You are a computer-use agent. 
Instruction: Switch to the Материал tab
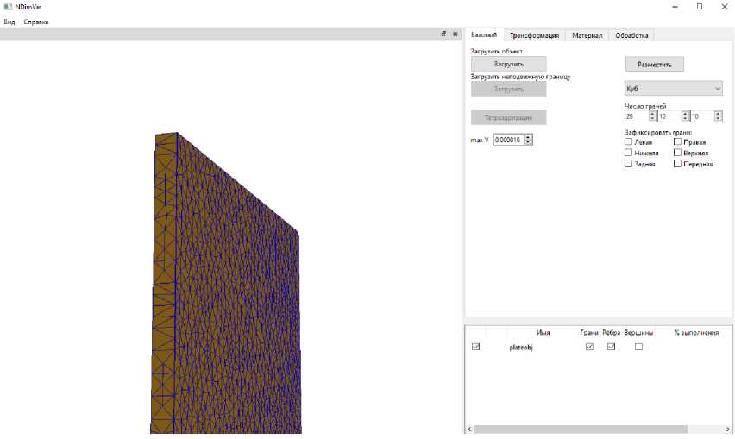(587, 35)
